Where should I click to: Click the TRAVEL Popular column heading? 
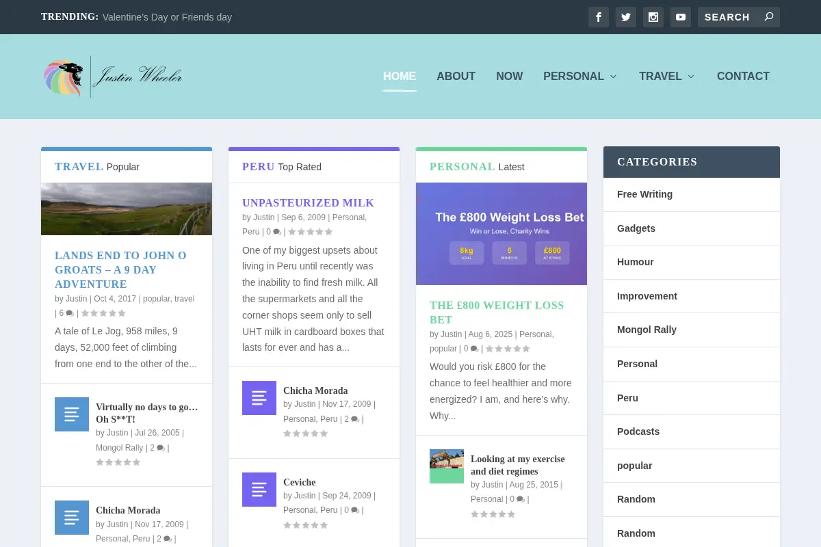[97, 166]
